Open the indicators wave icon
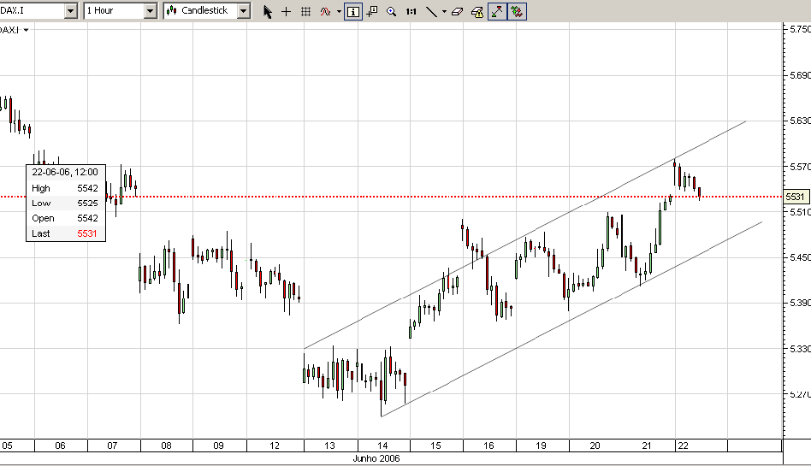Image resolution: width=811 pixels, height=466 pixels. [325, 11]
